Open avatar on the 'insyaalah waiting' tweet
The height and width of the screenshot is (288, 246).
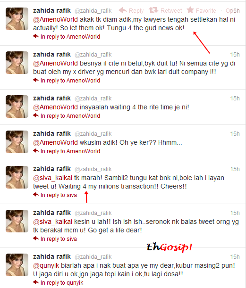(17, 107)
